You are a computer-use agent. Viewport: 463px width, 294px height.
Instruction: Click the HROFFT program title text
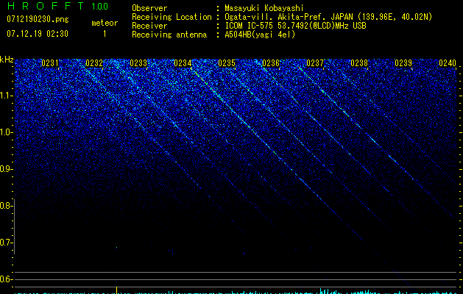pyautogui.click(x=46, y=6)
